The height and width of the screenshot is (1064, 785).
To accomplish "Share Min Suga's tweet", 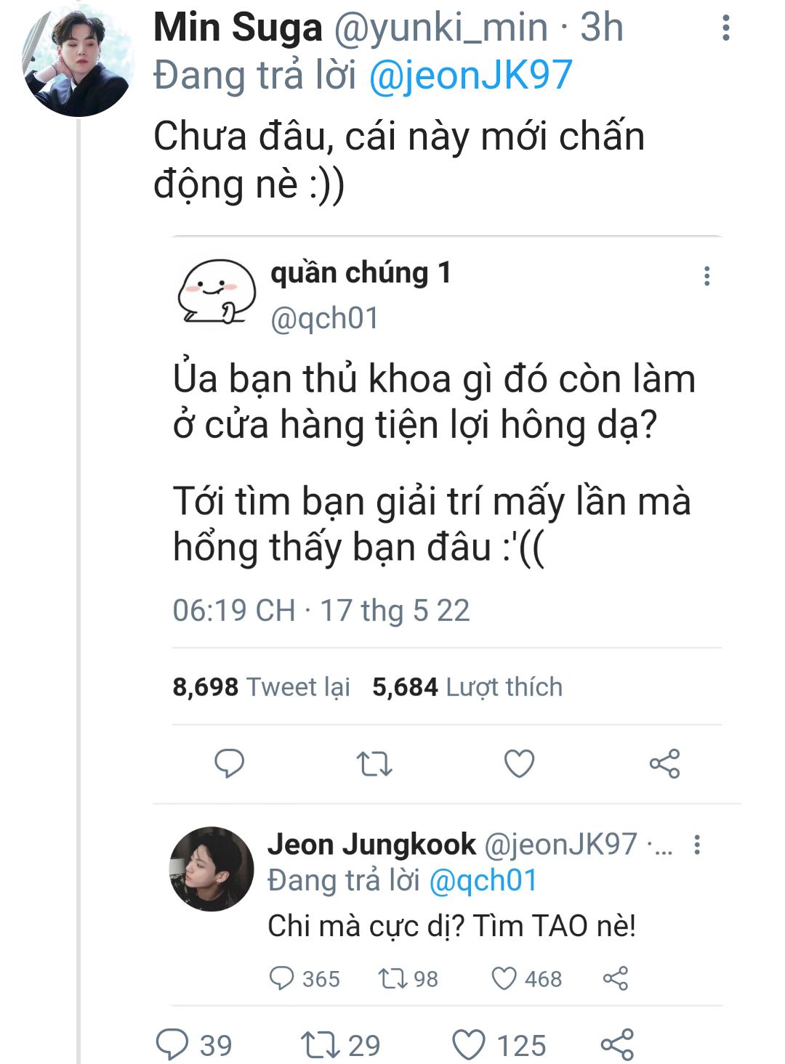I will pos(617,1045).
